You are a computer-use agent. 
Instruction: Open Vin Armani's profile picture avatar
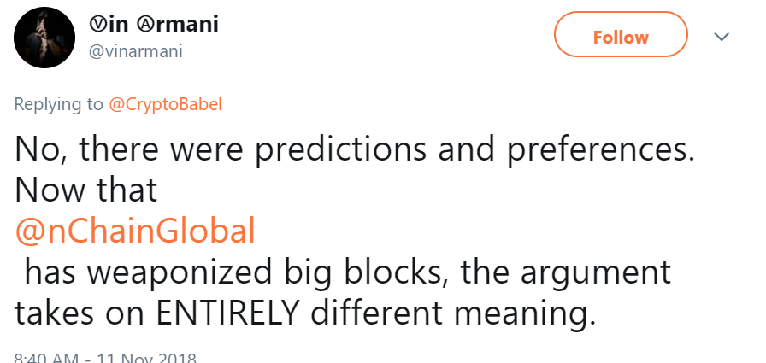(x=44, y=38)
